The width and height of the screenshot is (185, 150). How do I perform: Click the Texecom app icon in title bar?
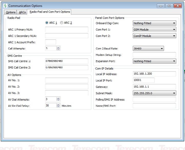[x=5, y=6]
